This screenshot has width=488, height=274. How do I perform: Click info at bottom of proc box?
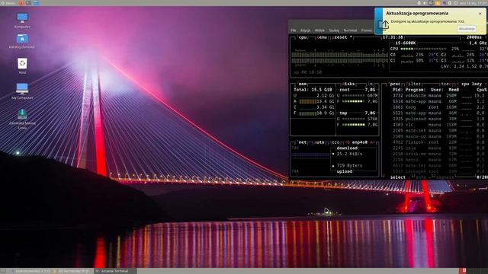click(x=421, y=177)
